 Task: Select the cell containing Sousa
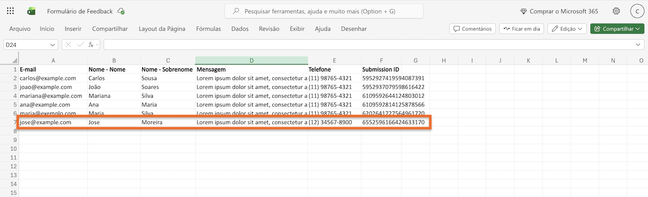click(x=168, y=78)
